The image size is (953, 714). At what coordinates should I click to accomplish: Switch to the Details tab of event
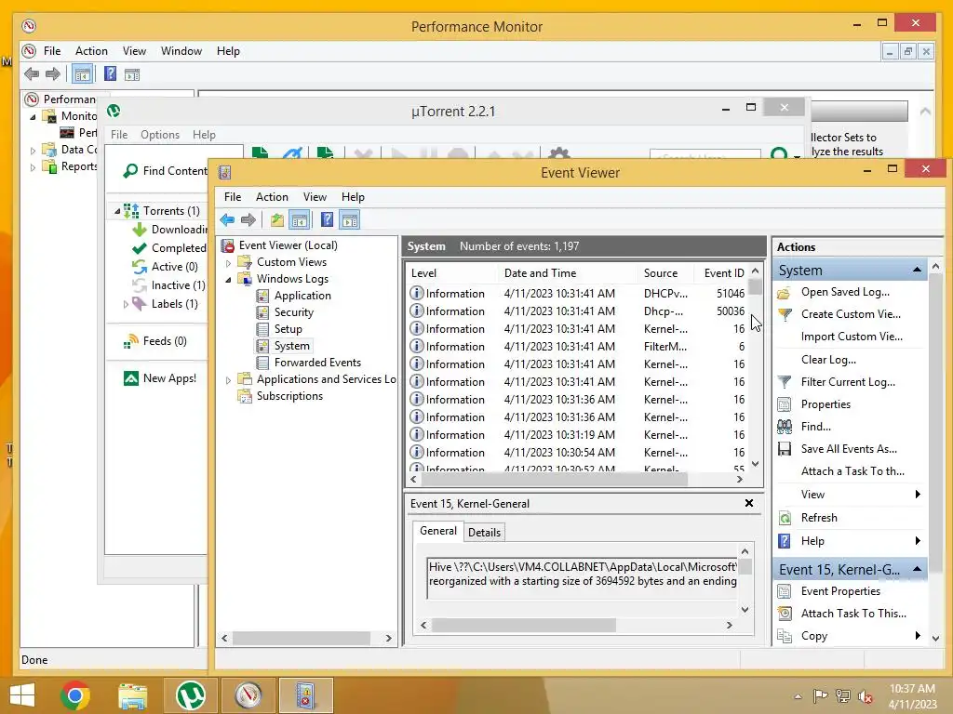[484, 533]
